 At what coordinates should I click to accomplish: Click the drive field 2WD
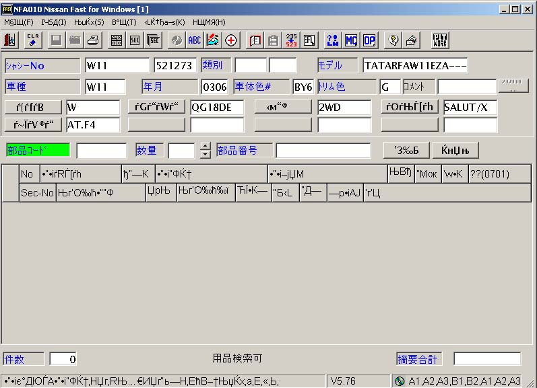pos(344,107)
